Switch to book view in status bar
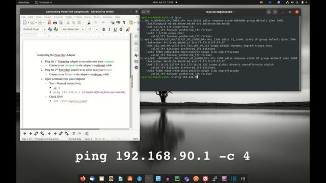Image resolution: width=326 pixels, height=183 pixels. (x=103, y=139)
